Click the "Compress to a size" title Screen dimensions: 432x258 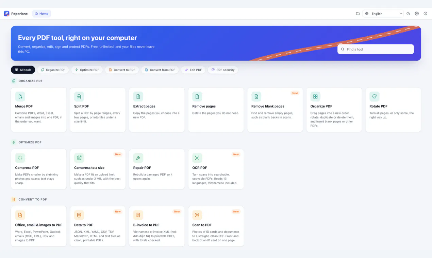pos(89,168)
